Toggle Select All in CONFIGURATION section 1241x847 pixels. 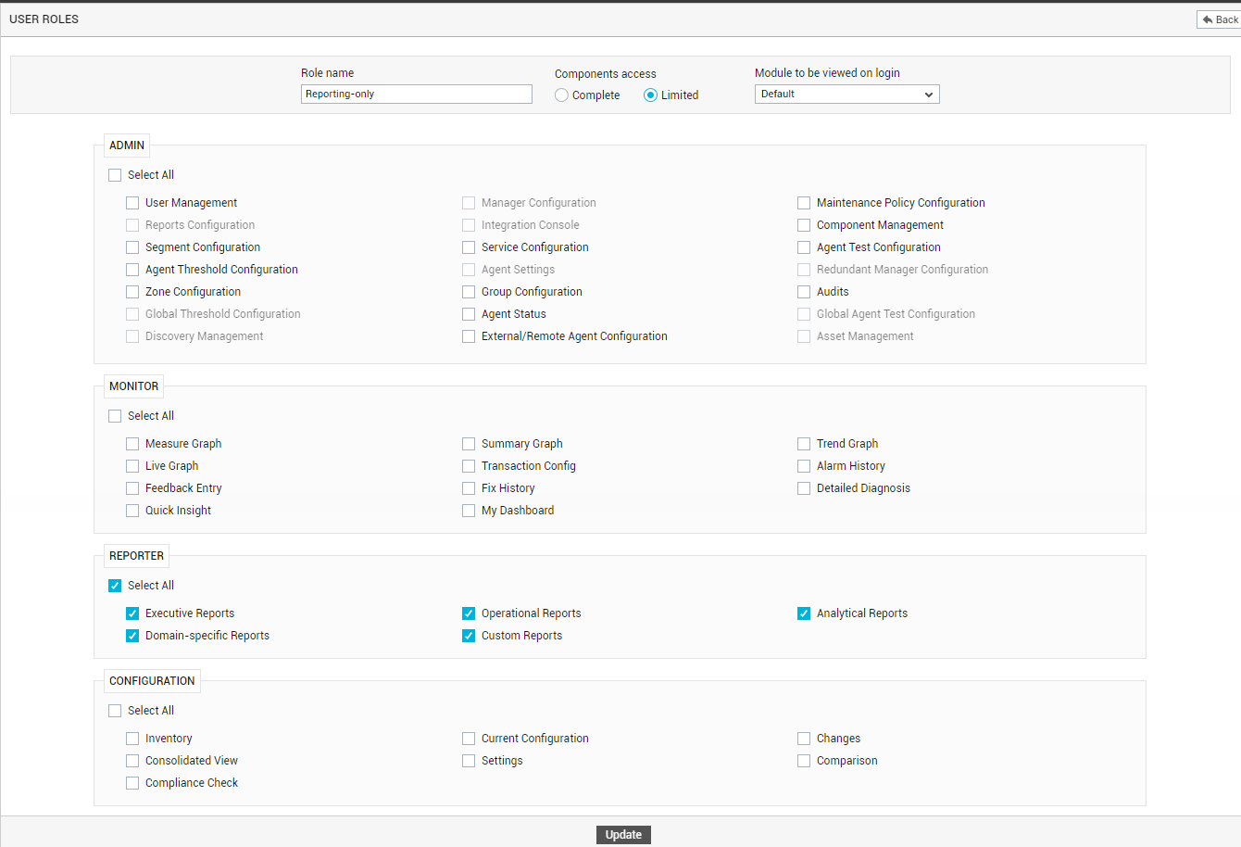click(x=115, y=711)
